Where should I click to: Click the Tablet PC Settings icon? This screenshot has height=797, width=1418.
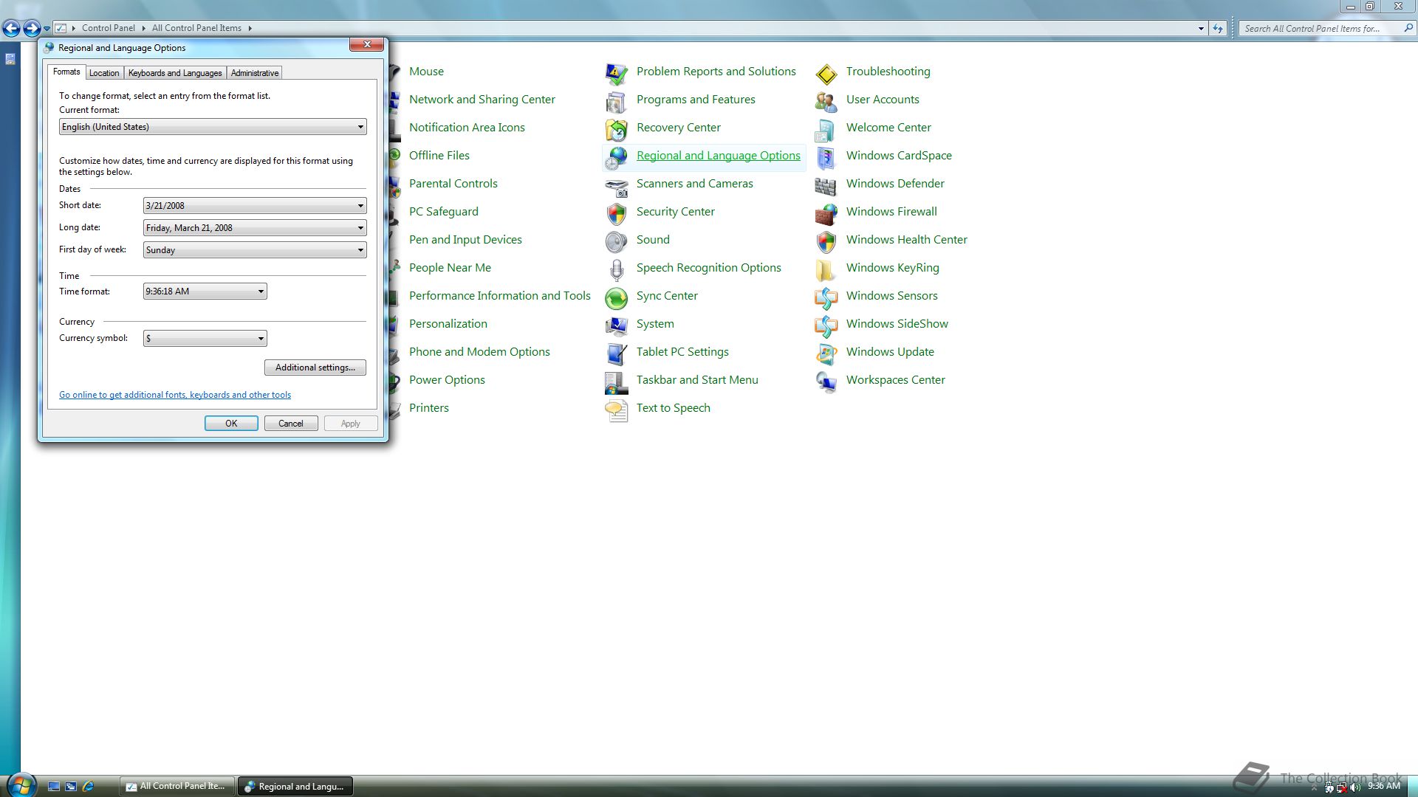(616, 353)
